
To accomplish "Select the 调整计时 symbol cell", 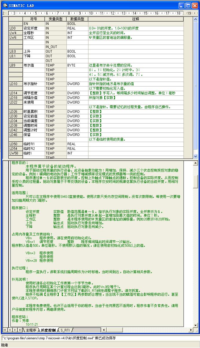I will click(34, 130).
